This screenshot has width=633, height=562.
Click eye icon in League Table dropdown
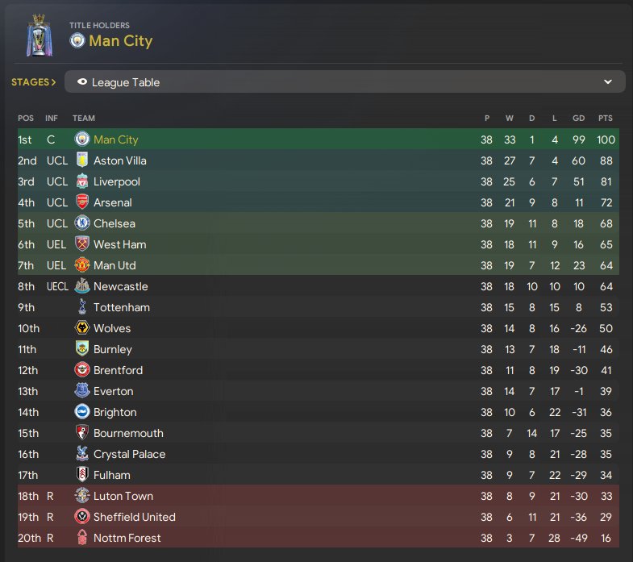pyautogui.click(x=81, y=82)
